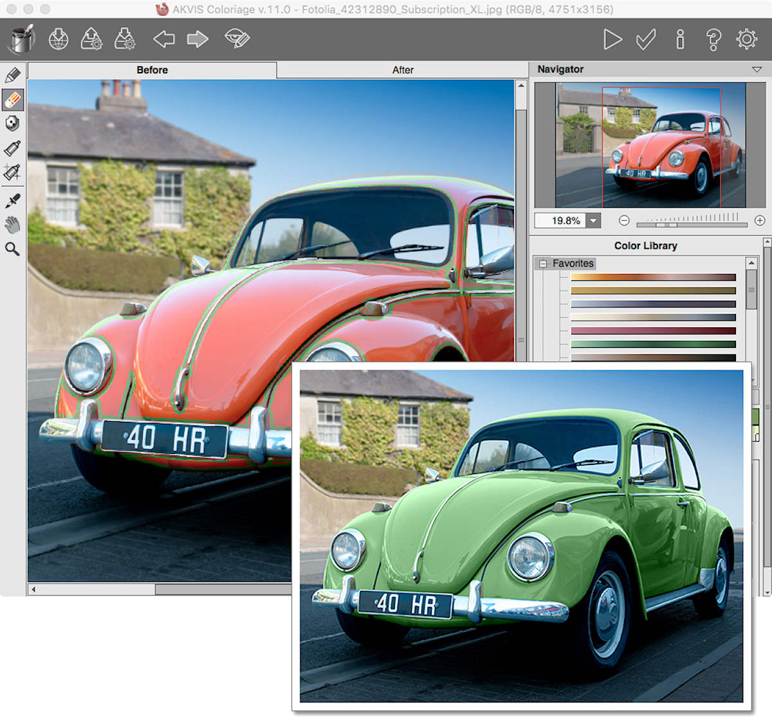The image size is (772, 717).
Task: Choose the green gradient in Favorites
Action: point(653,344)
